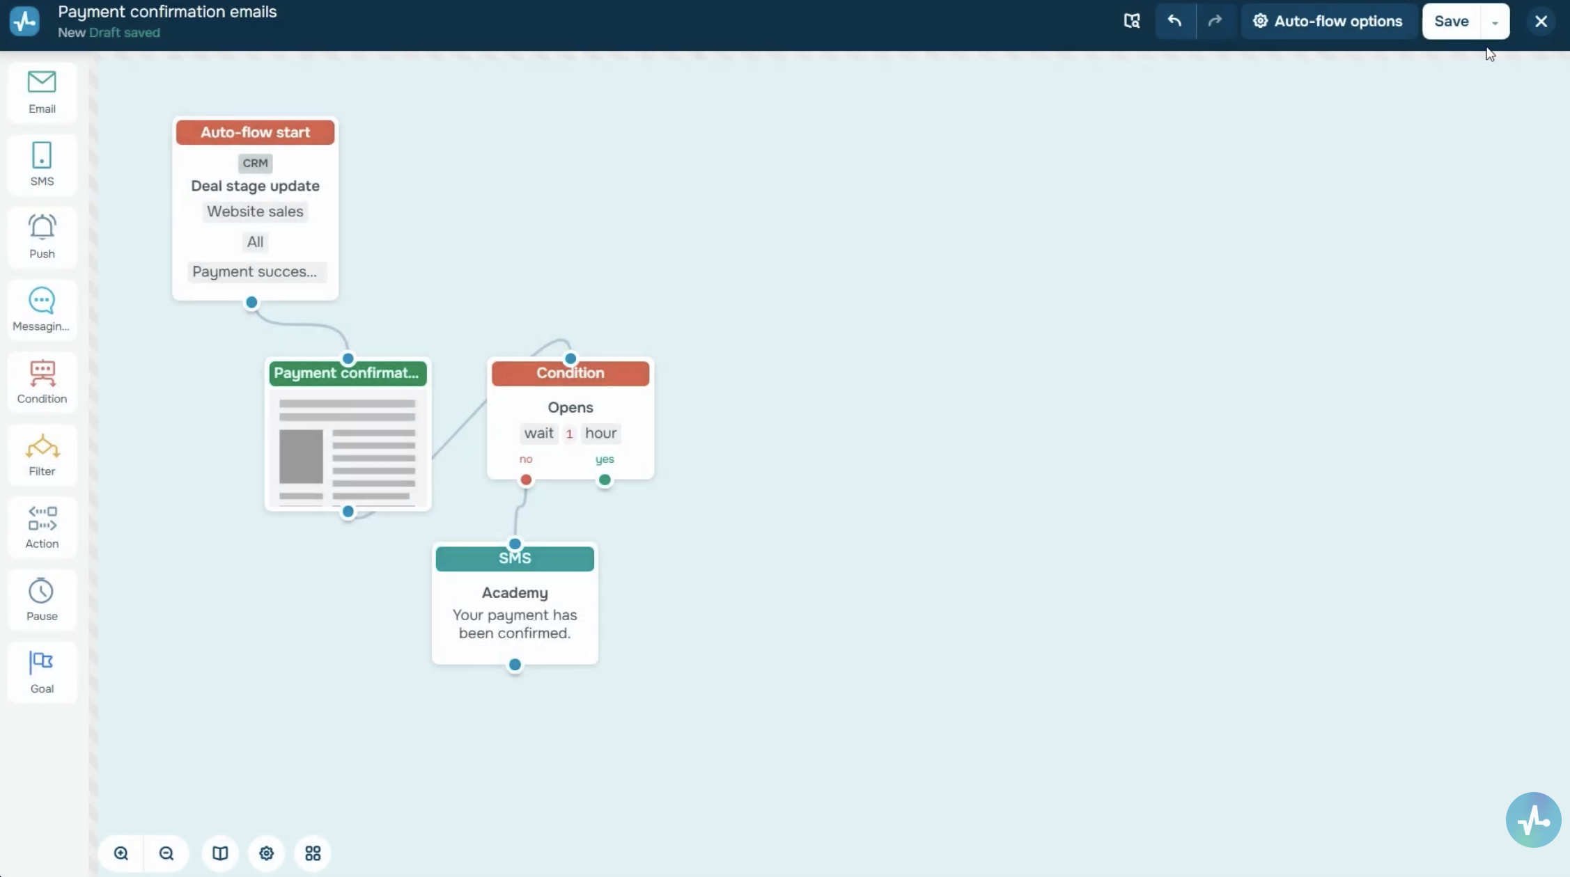Save the auto-flow

[x=1452, y=21]
